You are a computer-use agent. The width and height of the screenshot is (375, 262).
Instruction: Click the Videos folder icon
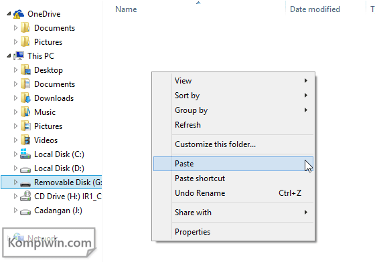(x=25, y=140)
